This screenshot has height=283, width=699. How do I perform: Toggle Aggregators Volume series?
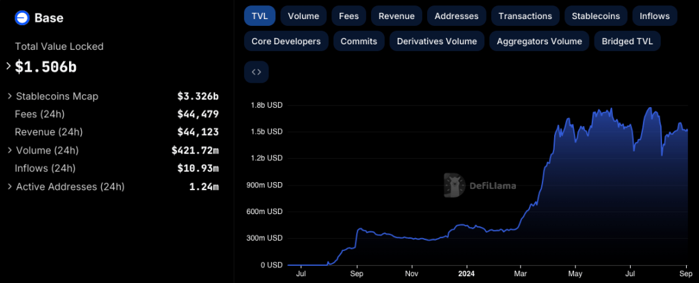[539, 41]
